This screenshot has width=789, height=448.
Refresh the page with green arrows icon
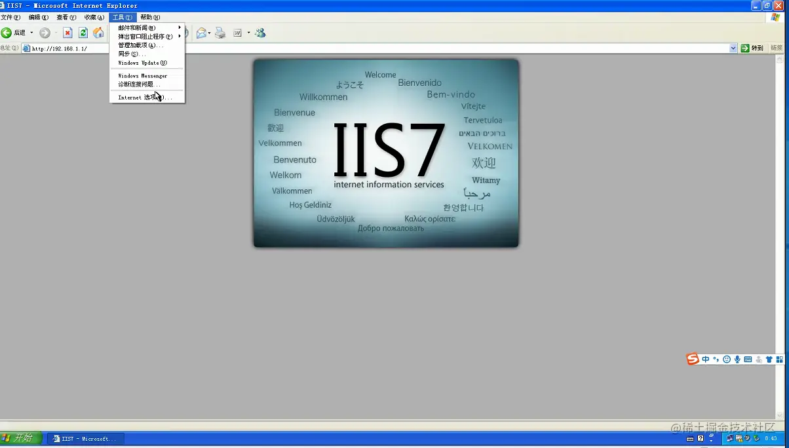tap(83, 33)
